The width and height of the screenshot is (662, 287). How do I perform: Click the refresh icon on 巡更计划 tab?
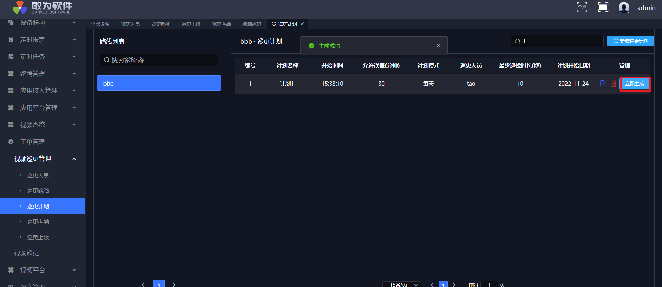274,24
